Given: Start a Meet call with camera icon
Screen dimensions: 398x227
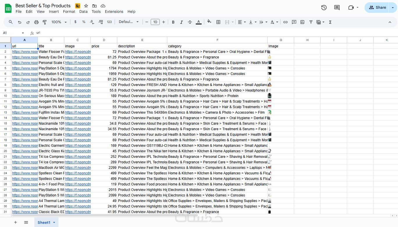Looking at the screenshot, I should click(351, 8).
